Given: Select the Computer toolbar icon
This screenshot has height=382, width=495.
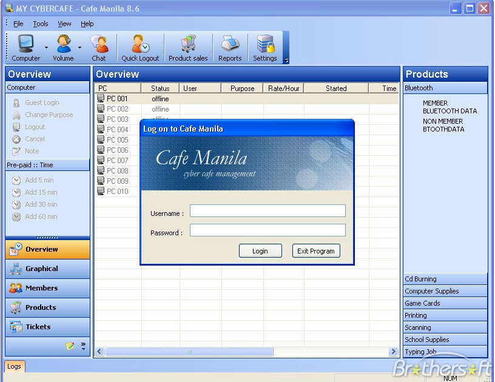Looking at the screenshot, I should (24, 47).
